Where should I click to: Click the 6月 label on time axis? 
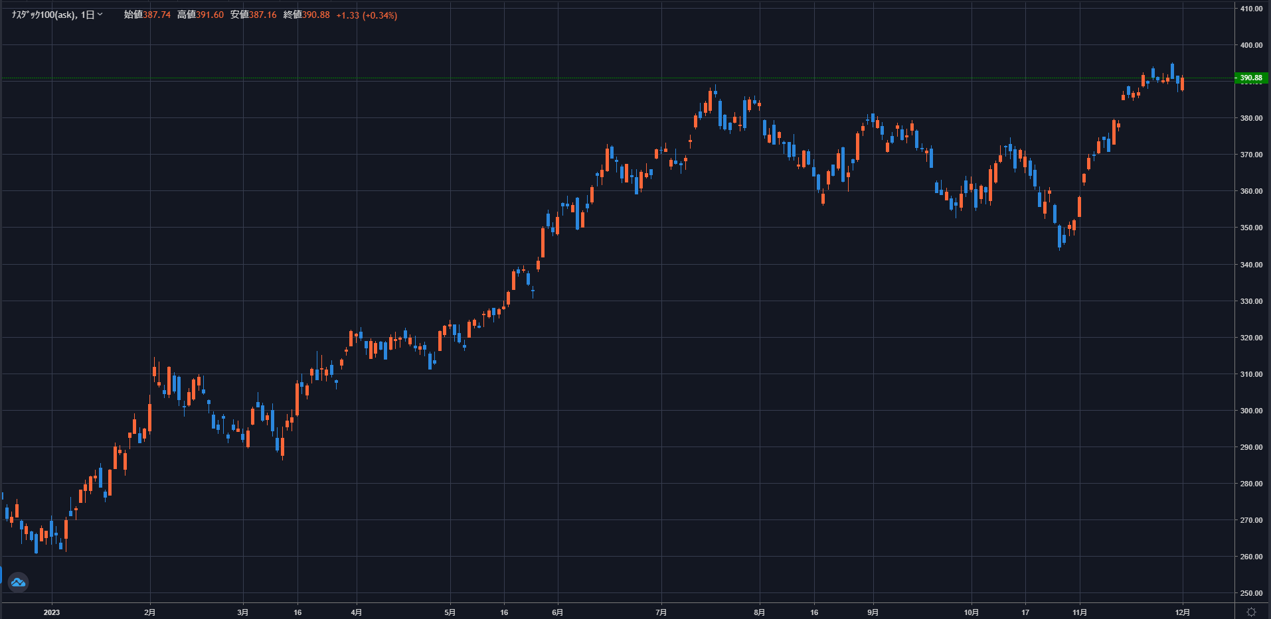point(558,612)
